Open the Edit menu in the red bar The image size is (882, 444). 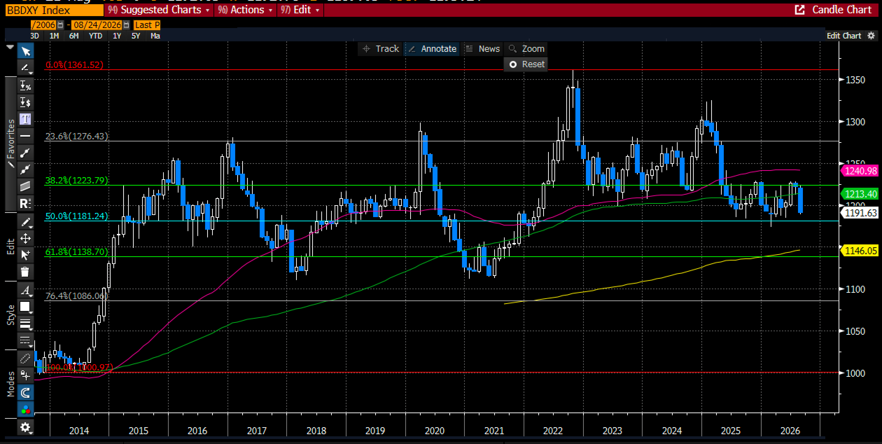[300, 10]
